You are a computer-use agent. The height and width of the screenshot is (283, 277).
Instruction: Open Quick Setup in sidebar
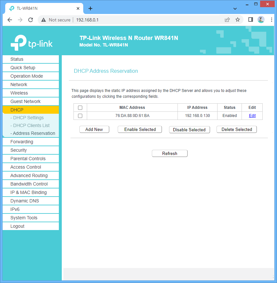pos(31,68)
